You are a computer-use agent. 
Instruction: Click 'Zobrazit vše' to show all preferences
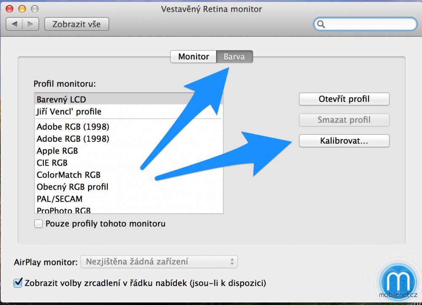[76, 24]
